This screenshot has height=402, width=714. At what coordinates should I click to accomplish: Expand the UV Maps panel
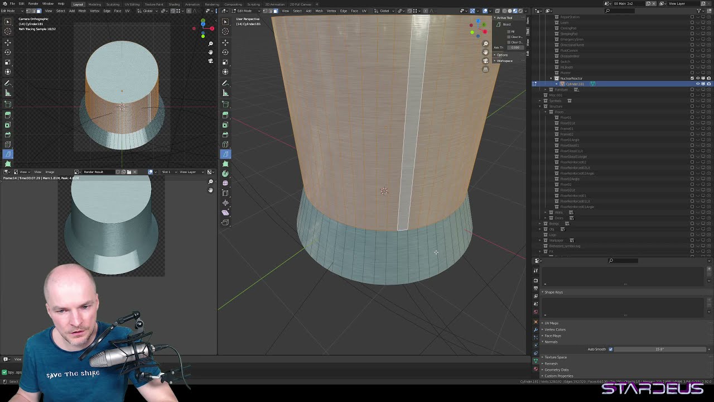pyautogui.click(x=551, y=323)
